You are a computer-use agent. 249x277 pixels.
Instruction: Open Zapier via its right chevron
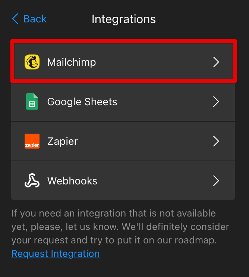click(x=216, y=141)
